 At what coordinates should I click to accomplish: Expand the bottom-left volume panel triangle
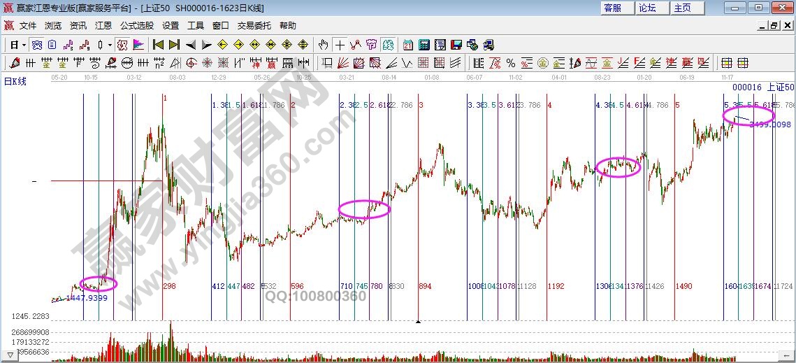(x=10, y=355)
